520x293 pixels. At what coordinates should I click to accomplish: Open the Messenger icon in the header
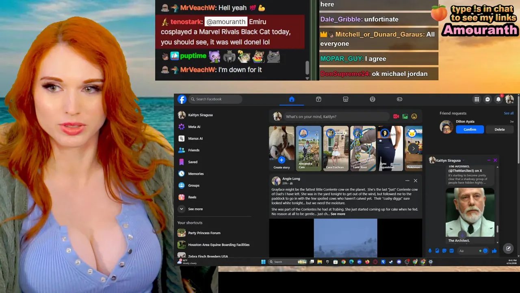point(488,99)
